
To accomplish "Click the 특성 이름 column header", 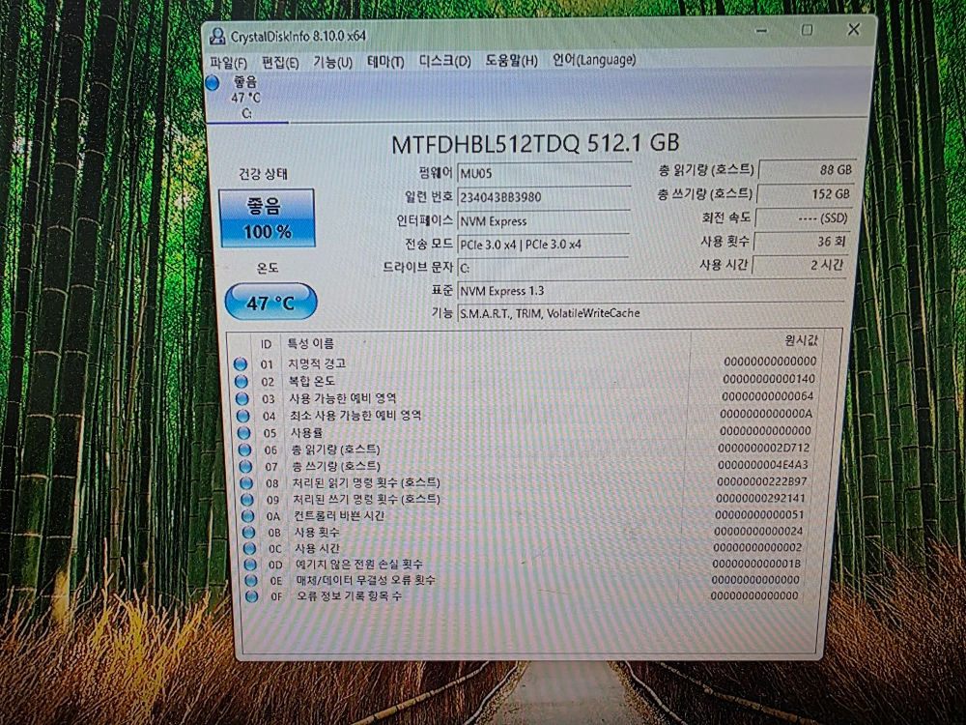I will pyautogui.click(x=311, y=343).
